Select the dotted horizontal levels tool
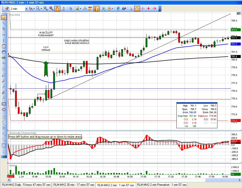This screenshot has height=188, width=242. point(4,69)
